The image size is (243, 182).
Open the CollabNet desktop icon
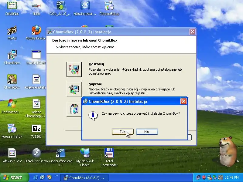click(x=12, y=8)
